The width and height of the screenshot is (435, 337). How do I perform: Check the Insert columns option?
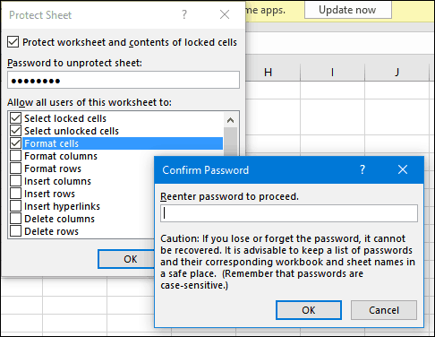tap(15, 181)
